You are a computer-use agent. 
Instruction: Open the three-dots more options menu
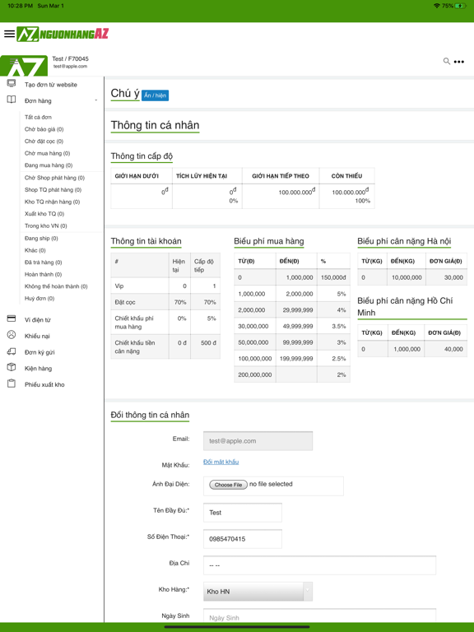[458, 62]
